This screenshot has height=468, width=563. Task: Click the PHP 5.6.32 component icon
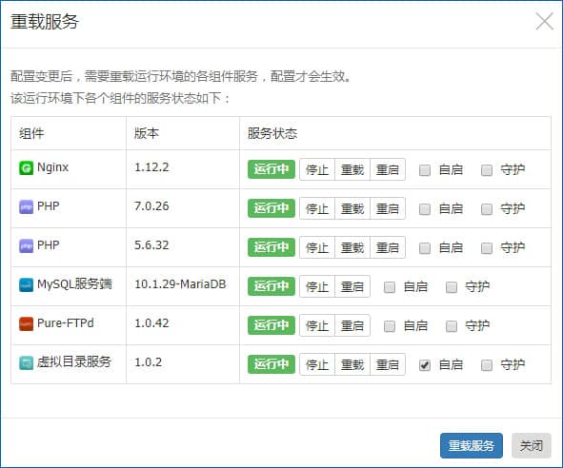pos(26,246)
